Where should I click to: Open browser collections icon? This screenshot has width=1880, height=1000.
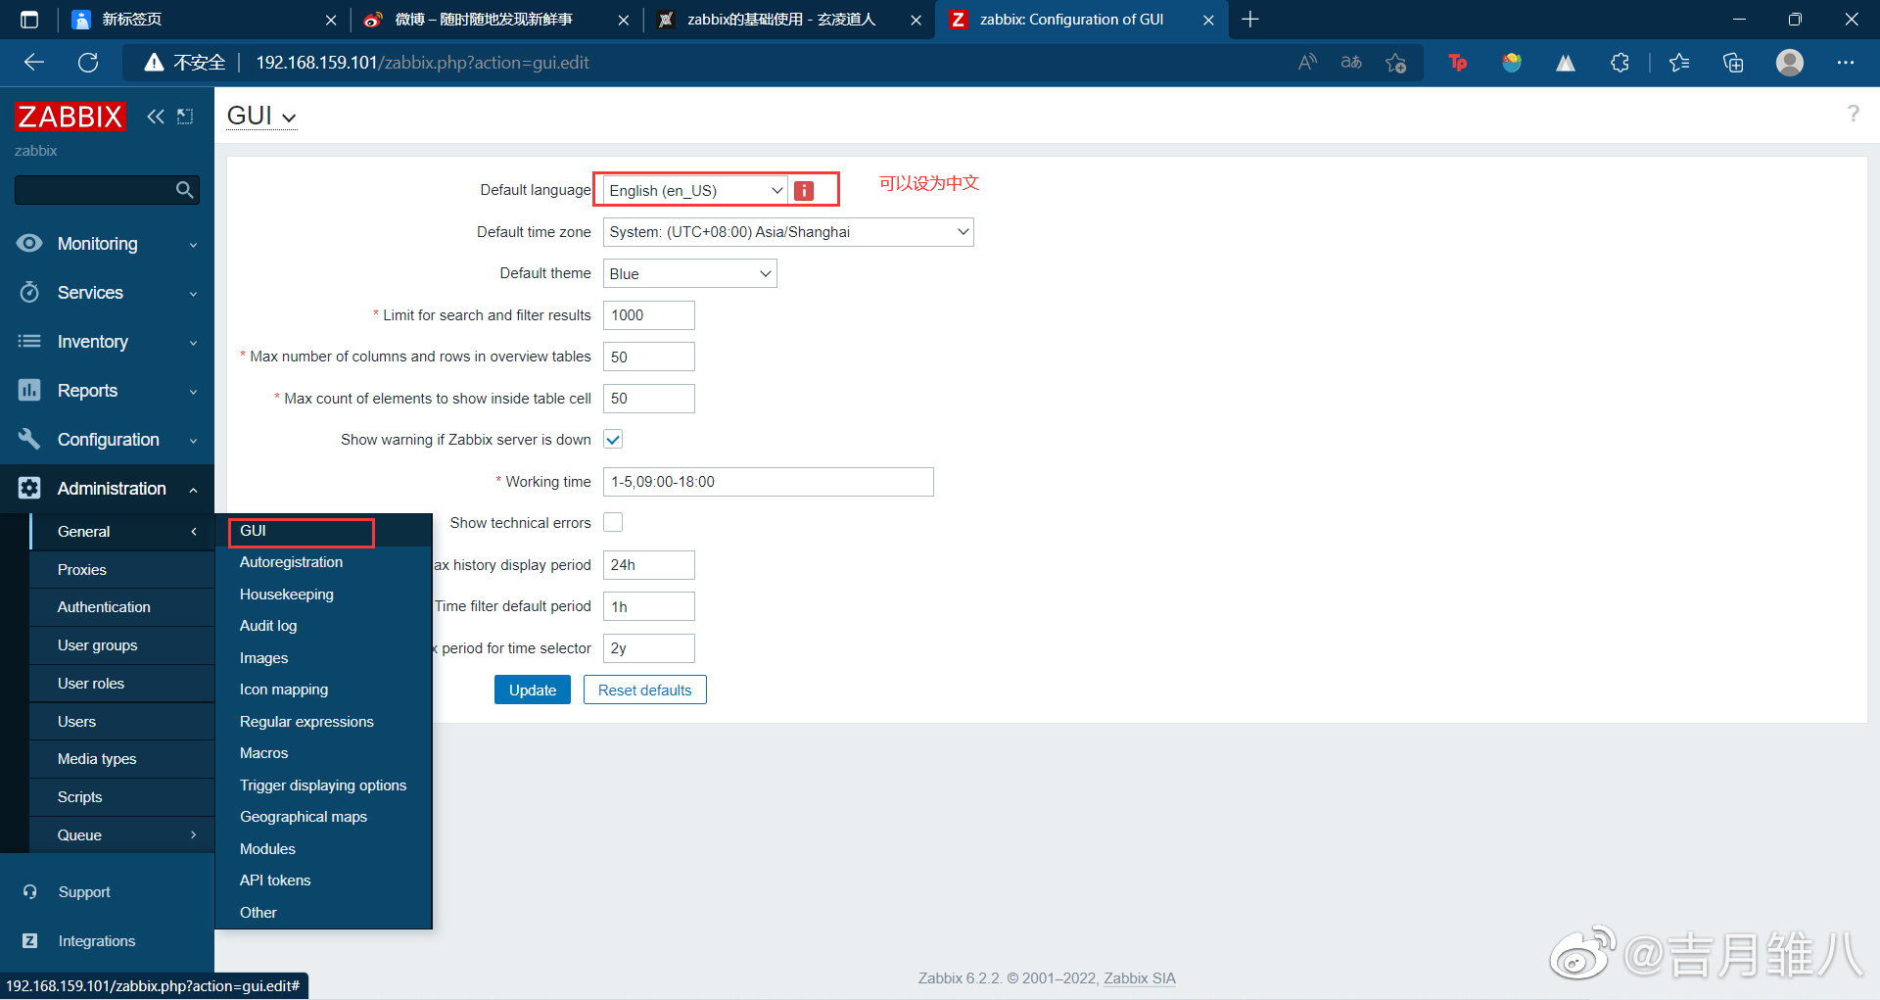tap(1733, 63)
